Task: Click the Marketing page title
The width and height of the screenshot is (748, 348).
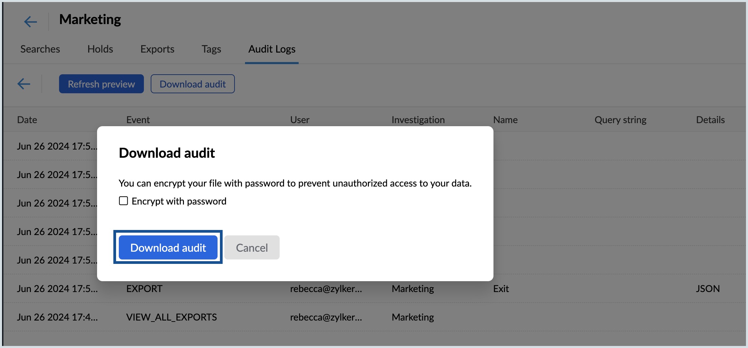Action: point(90,20)
